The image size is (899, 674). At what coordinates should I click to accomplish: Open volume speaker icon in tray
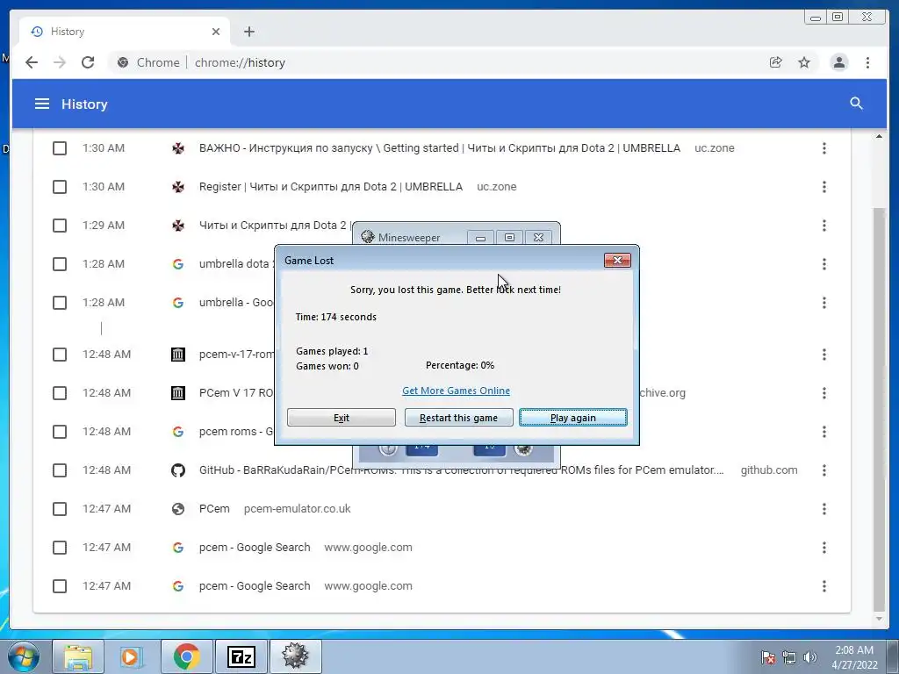[809, 658]
